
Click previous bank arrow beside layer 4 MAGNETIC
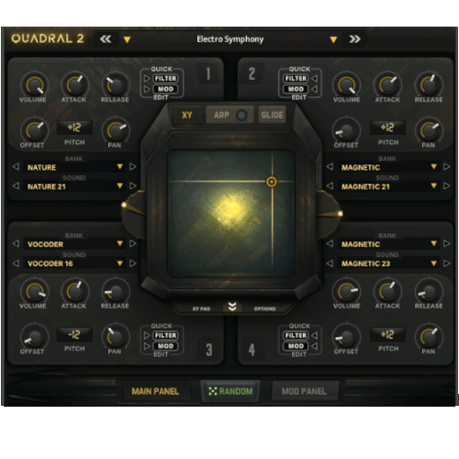pos(330,243)
